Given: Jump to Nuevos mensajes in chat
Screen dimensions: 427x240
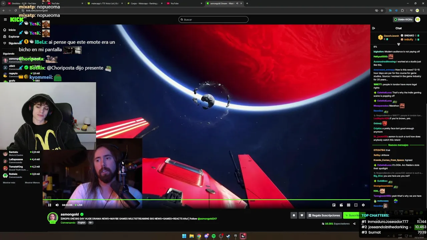Looking at the screenshot, I should point(398,145).
